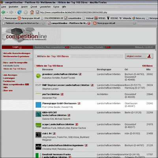Open Wettbewerbs-Ergebnisse in sidebar

point(16,56)
